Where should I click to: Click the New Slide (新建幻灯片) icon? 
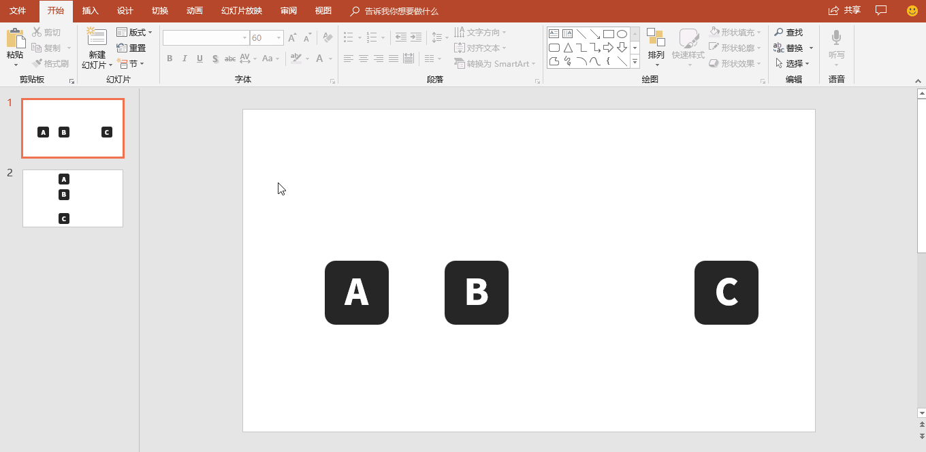[x=97, y=38]
